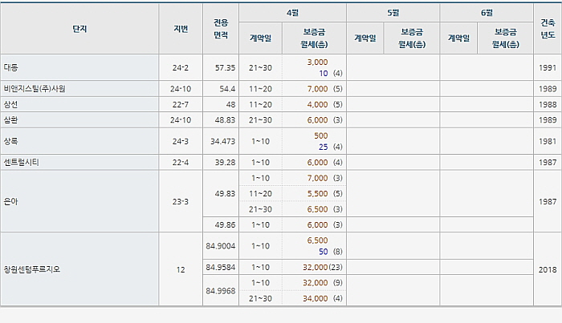Screen dimensions: 562x323
Task: Click the 57.35 area value
Action: click(225, 67)
